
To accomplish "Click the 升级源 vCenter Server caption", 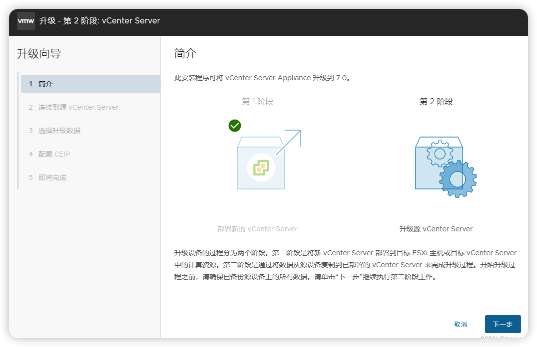I will (x=436, y=229).
